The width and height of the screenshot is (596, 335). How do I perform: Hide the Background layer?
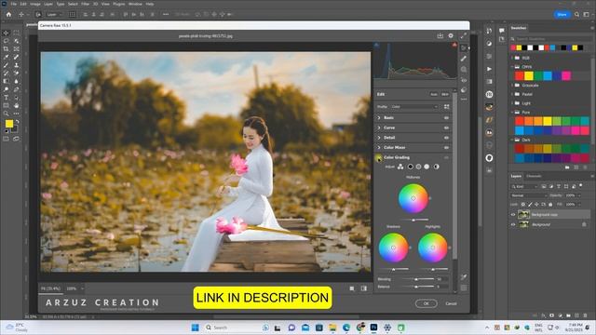click(513, 224)
